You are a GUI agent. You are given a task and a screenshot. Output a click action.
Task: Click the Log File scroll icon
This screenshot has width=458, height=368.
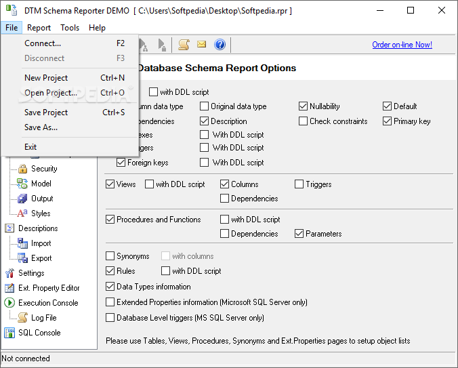click(x=22, y=318)
